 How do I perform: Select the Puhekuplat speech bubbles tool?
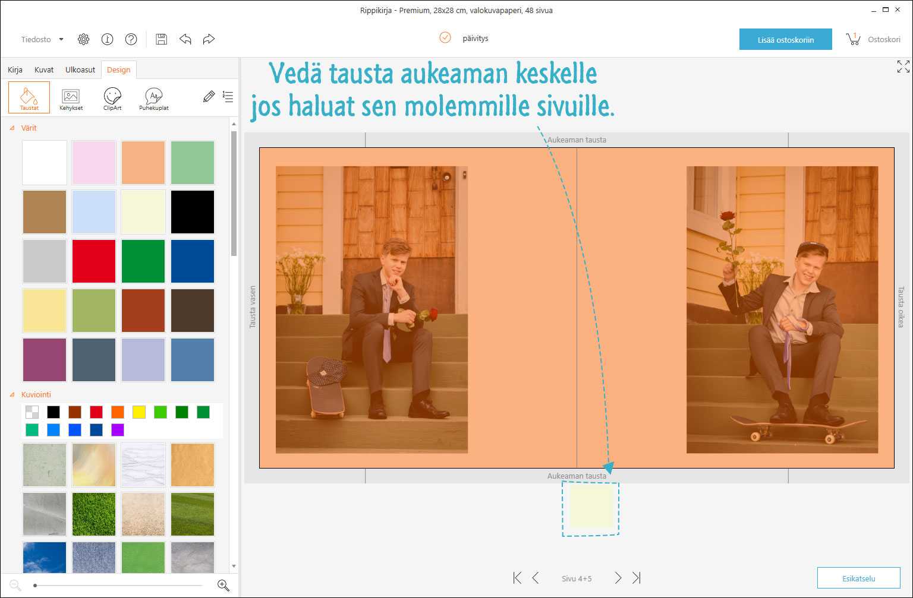point(154,99)
